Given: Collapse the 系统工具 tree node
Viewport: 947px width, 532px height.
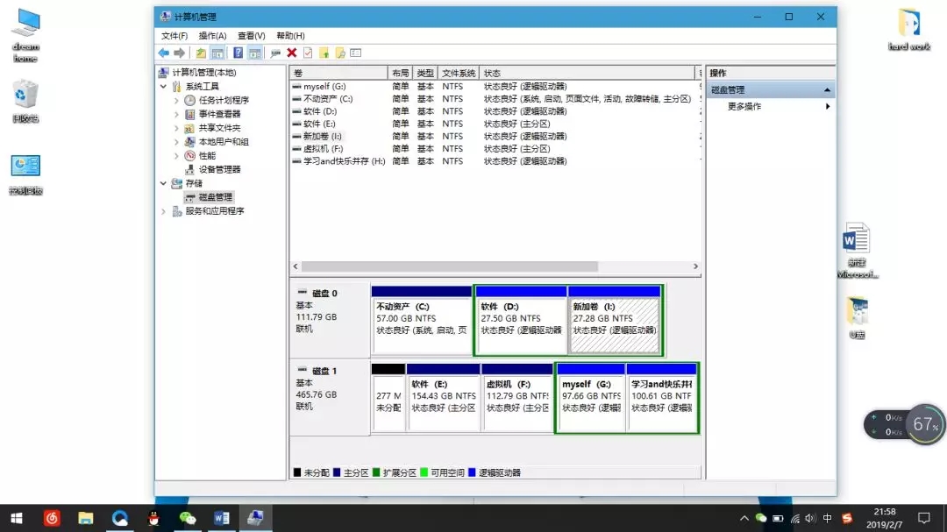Looking at the screenshot, I should (x=163, y=85).
